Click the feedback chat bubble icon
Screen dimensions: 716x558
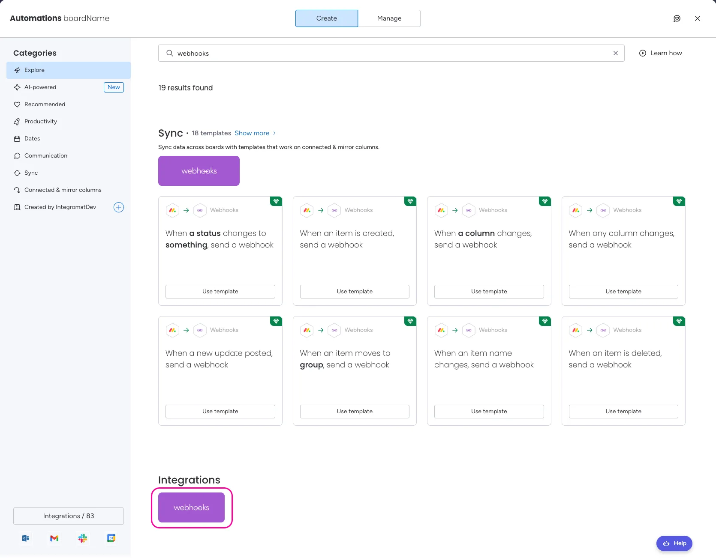tap(677, 18)
